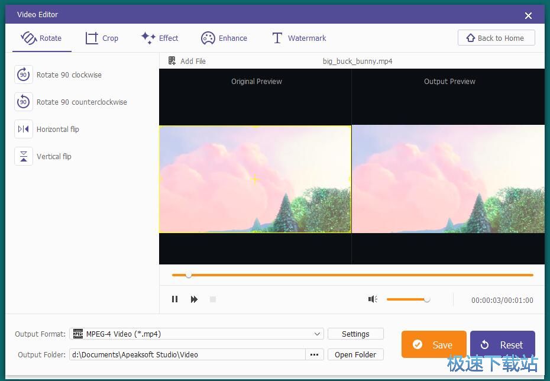Pause the video playback
Viewport: 550px width, 381px height.
point(174,299)
